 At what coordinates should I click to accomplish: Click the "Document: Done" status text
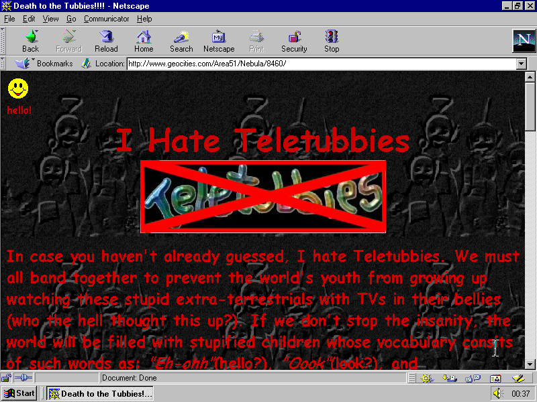(x=129, y=378)
